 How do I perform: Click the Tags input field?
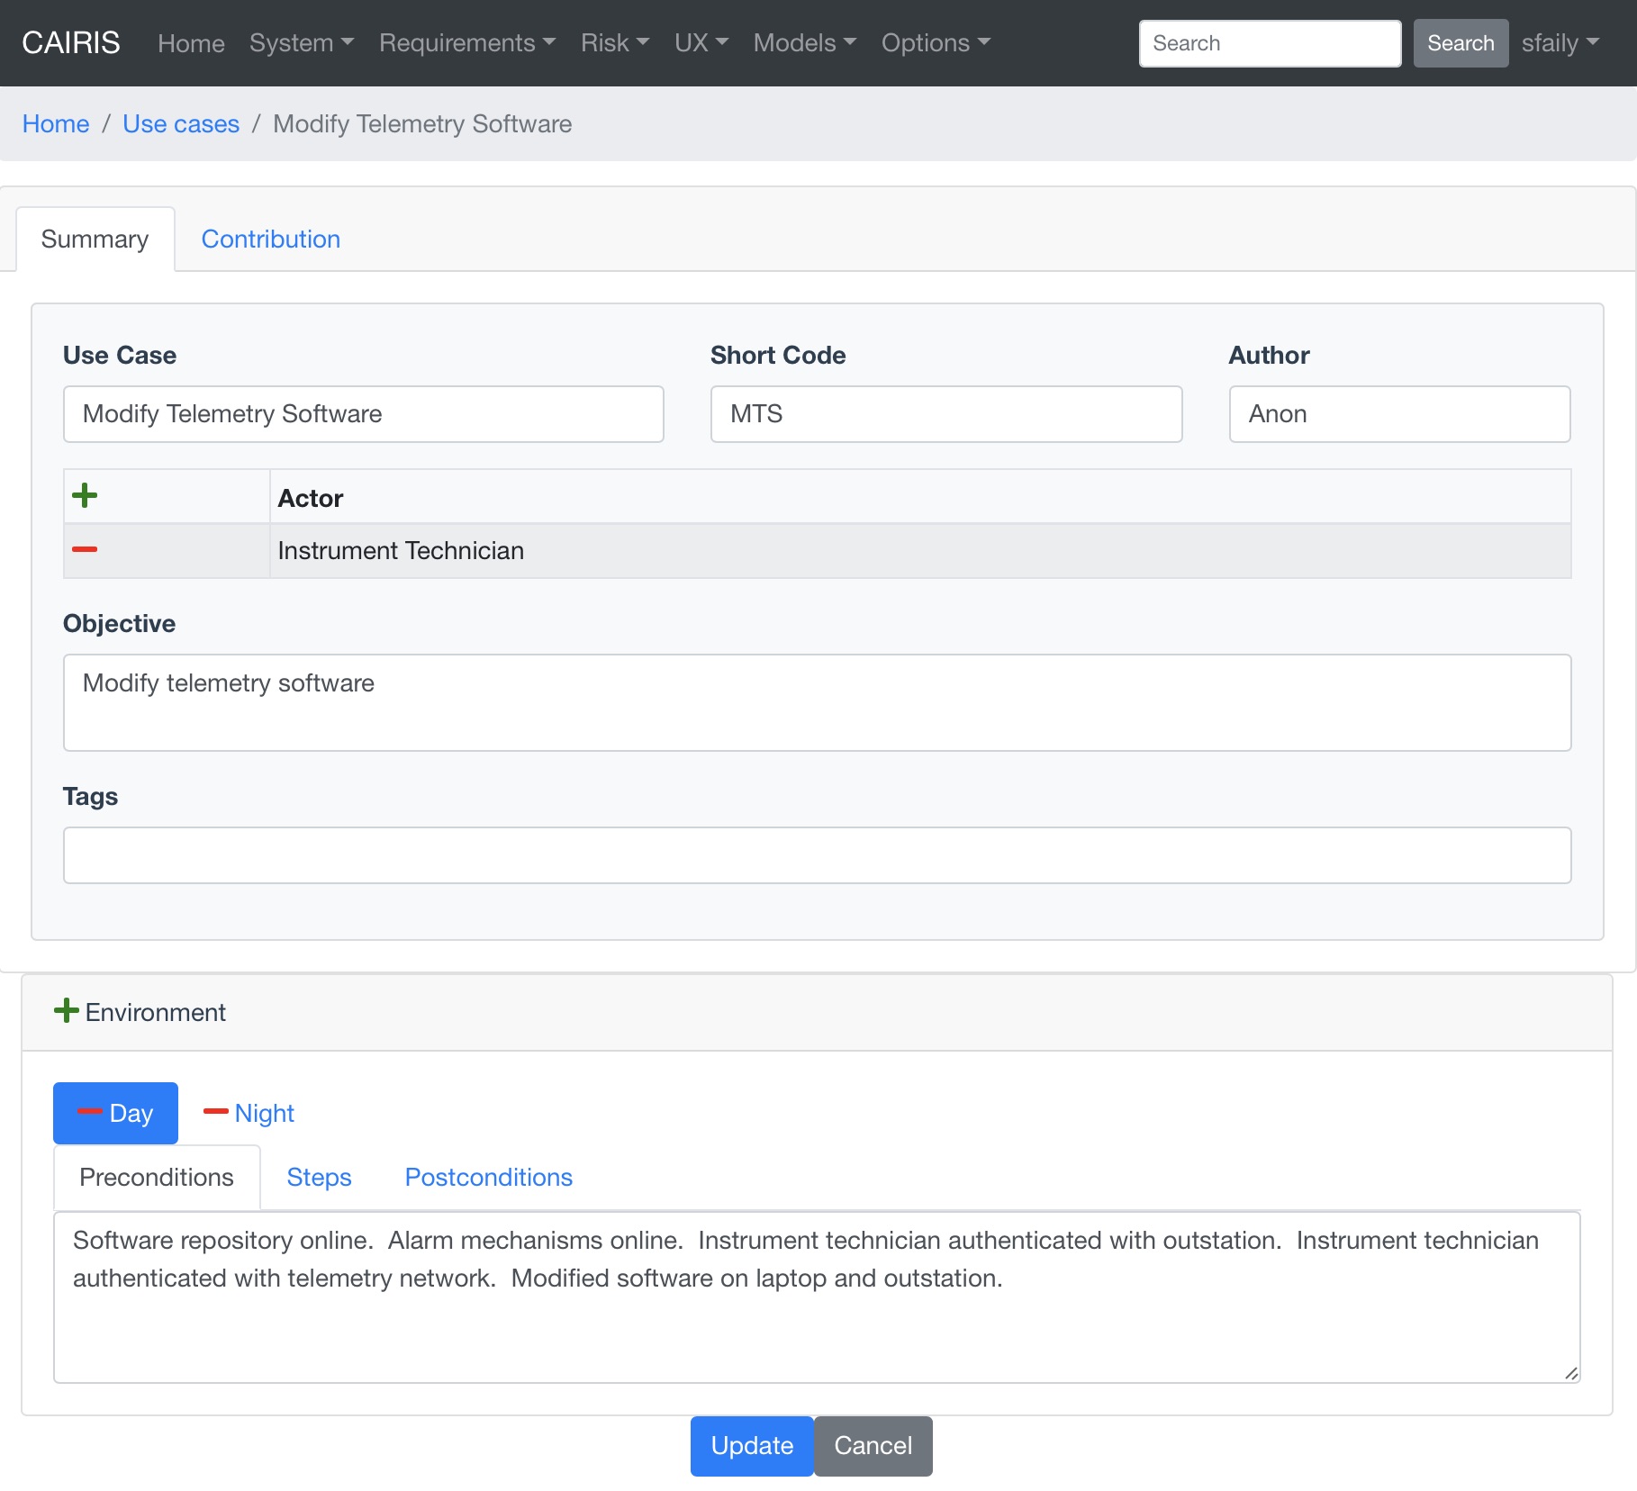coord(818,855)
